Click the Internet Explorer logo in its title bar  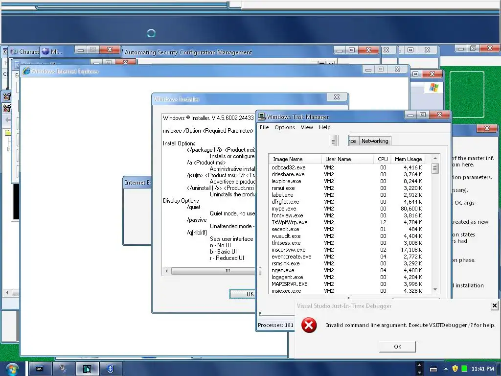(26, 71)
